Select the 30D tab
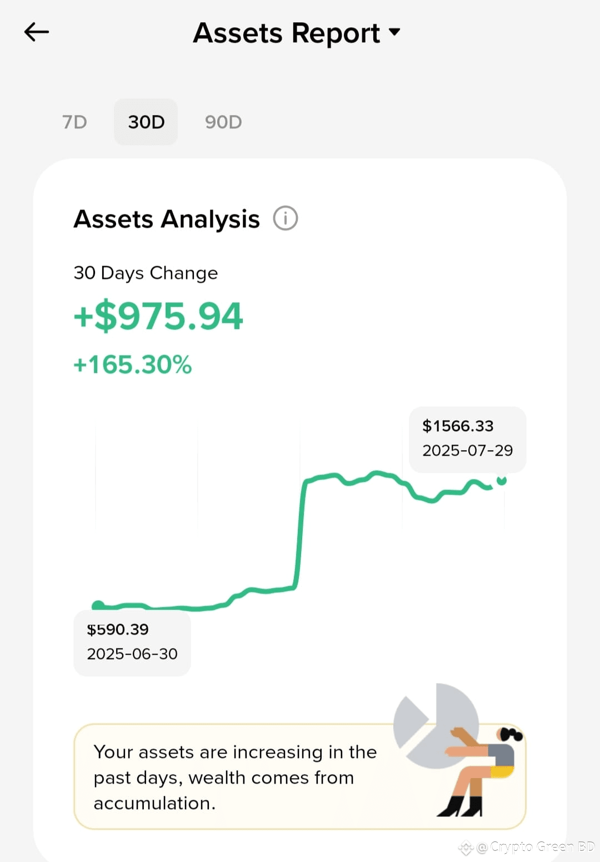600x862 pixels. [146, 122]
